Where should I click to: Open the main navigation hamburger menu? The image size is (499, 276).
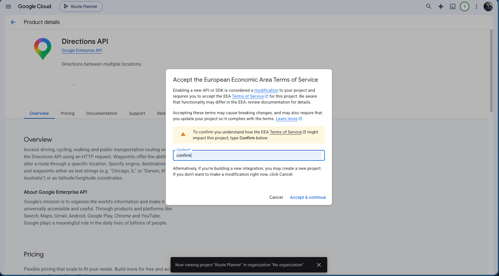click(x=8, y=7)
